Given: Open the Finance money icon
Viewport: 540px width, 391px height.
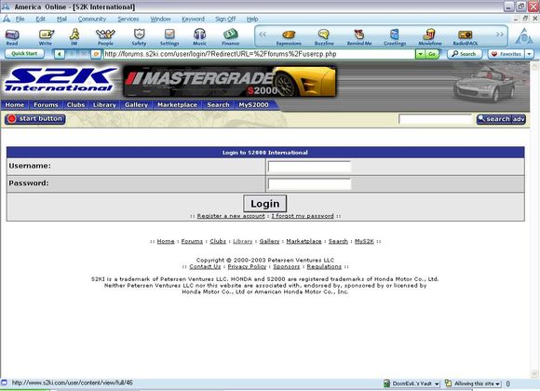Looking at the screenshot, I should (231, 37).
